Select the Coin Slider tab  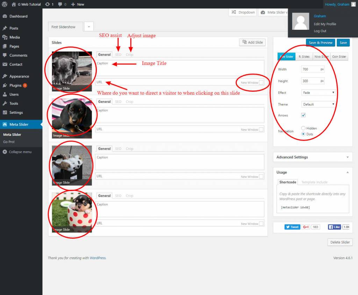coord(339,57)
